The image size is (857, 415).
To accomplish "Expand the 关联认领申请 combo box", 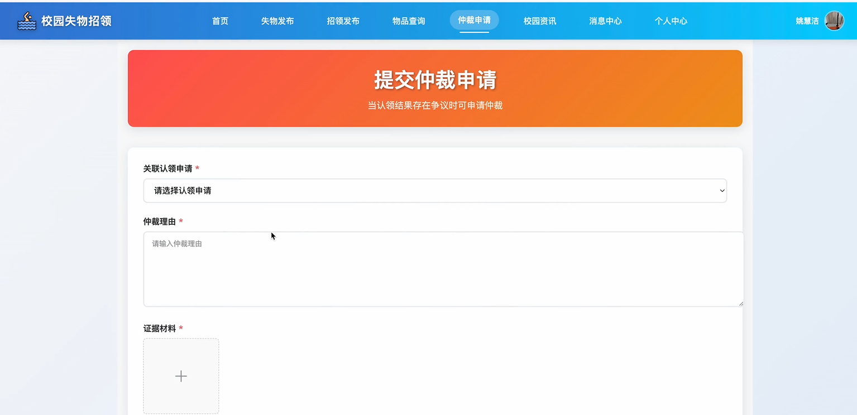I will tap(435, 190).
